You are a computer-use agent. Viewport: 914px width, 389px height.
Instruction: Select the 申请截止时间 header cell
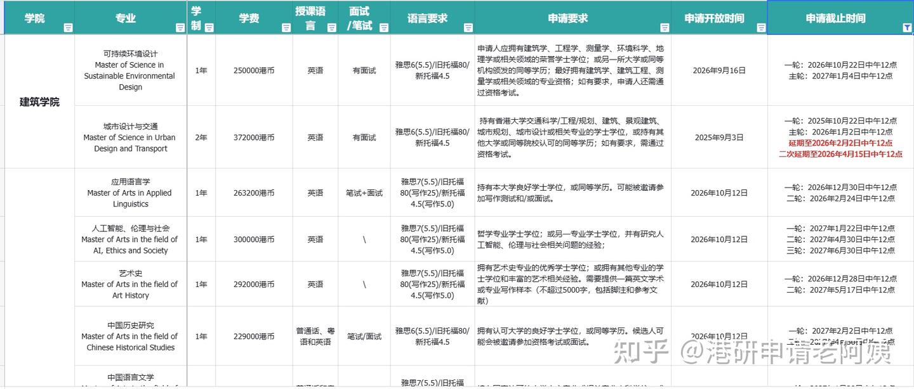(x=840, y=18)
